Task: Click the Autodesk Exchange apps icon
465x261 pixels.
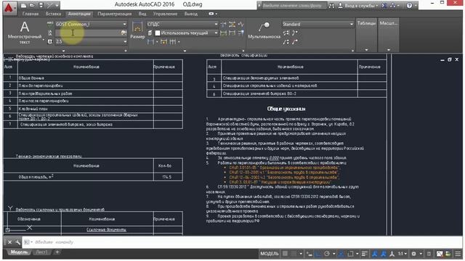Action: pyautogui.click(x=384, y=5)
